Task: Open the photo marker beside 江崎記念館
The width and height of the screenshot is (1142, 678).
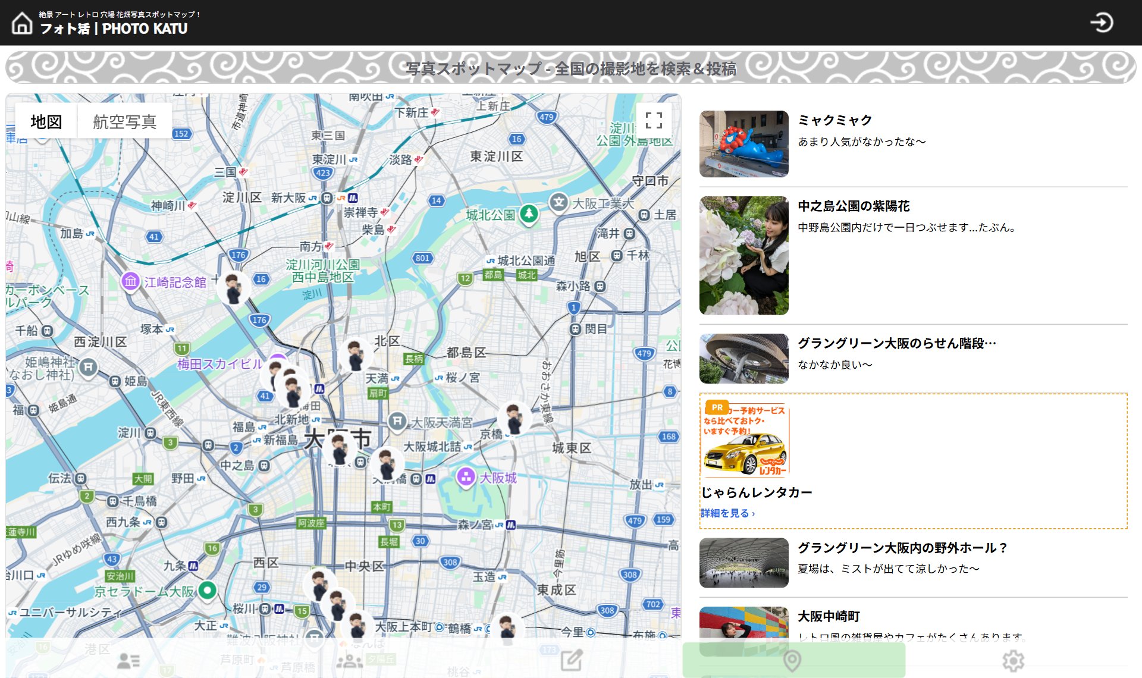Action: [233, 288]
